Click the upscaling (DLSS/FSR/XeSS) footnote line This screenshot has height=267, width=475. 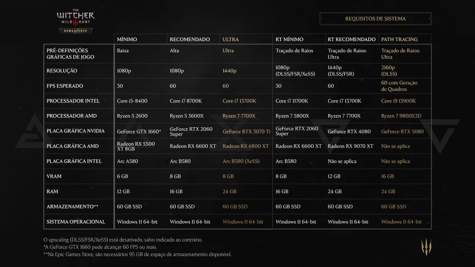[x=122, y=240]
